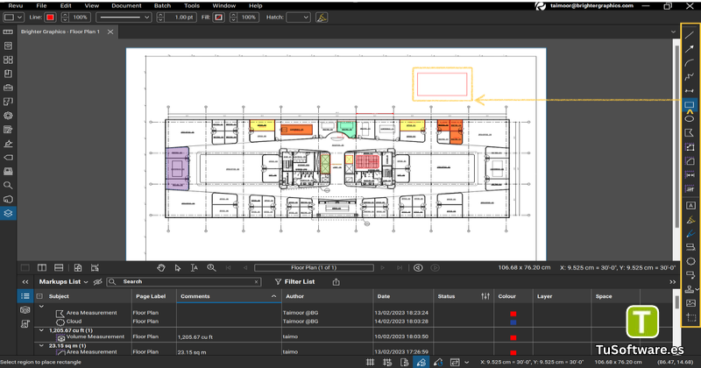
Task: Click the Author column header
Action: coord(294,296)
